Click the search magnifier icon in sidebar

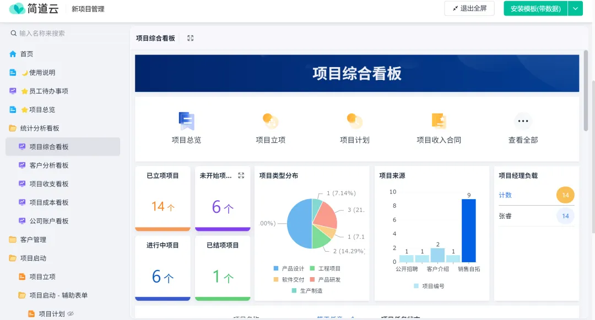[x=14, y=34]
